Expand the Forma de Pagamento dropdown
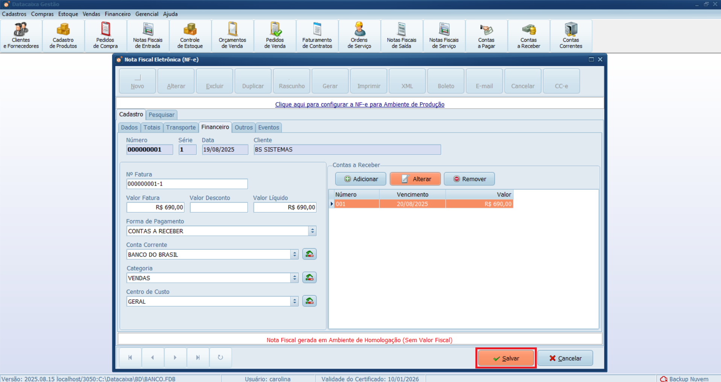 point(312,231)
